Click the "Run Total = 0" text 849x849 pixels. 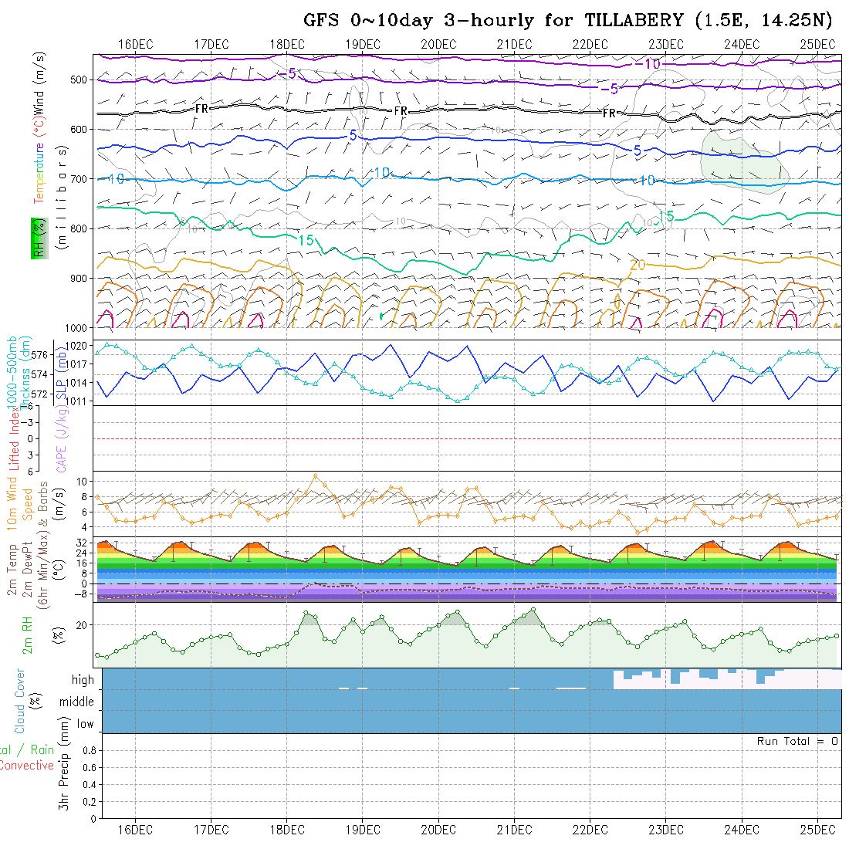tap(797, 741)
